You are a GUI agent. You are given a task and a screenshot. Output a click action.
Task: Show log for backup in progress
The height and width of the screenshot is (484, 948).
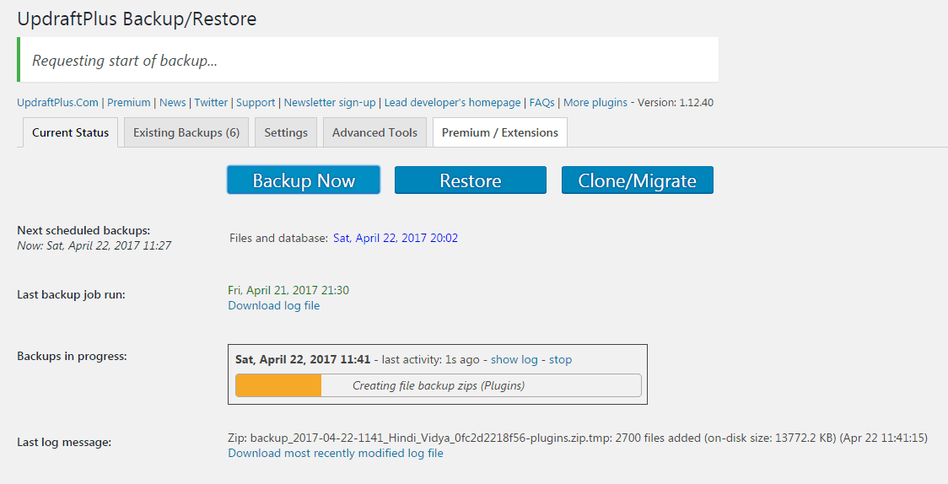click(x=514, y=359)
